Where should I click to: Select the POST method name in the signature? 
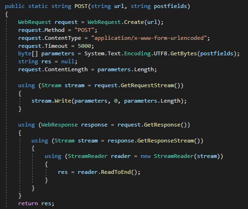click(x=81, y=6)
